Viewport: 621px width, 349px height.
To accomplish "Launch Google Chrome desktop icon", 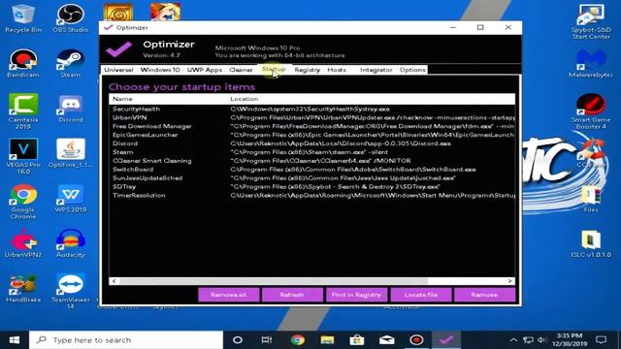I will tap(23, 202).
